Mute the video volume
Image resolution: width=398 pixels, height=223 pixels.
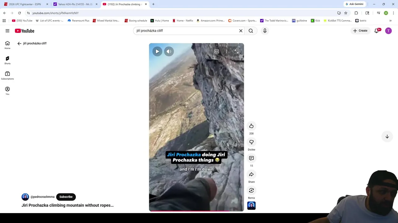pos(169,51)
